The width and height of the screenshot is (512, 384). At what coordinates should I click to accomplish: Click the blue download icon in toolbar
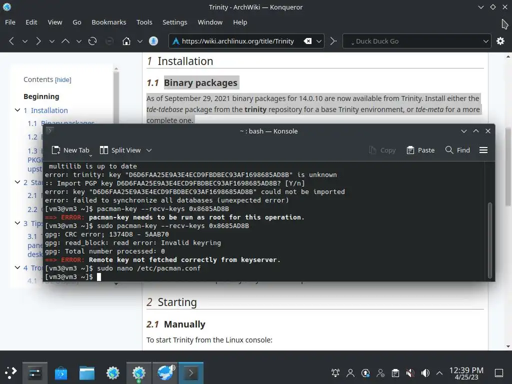(153, 41)
